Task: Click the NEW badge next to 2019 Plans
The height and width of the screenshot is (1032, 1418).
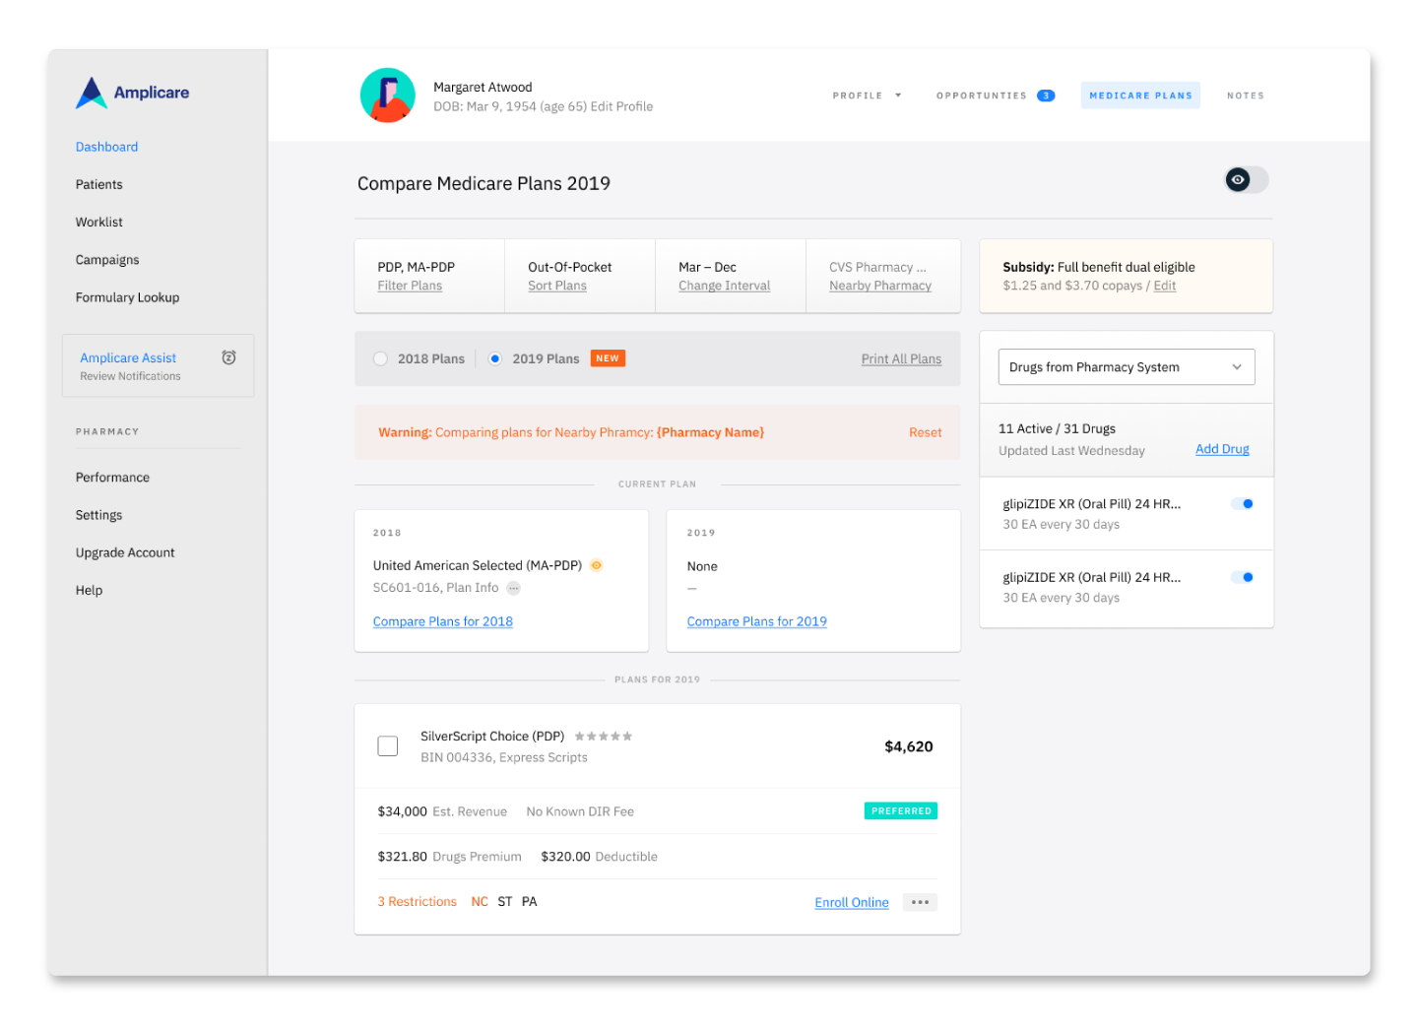Action: [x=608, y=358]
